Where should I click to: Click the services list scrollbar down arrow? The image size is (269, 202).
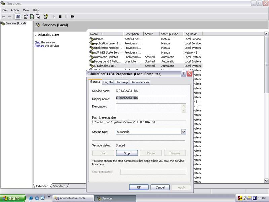click(x=266, y=181)
